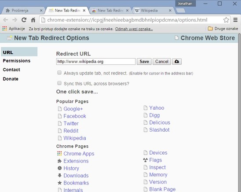
Task: Select Contact in the sidebar
Action: point(11,70)
